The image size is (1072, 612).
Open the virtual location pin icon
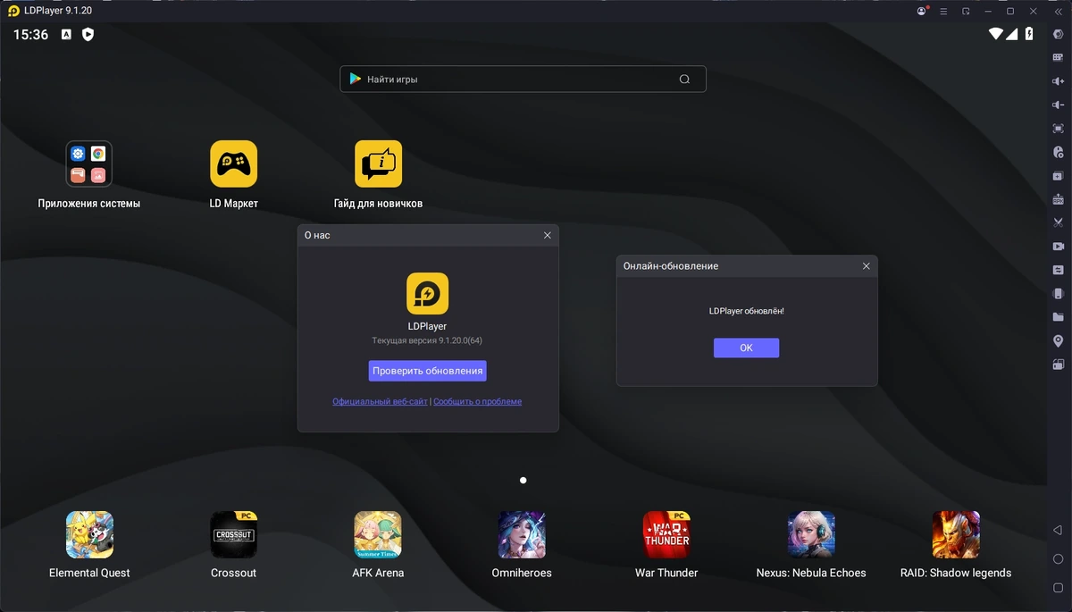[1059, 340]
